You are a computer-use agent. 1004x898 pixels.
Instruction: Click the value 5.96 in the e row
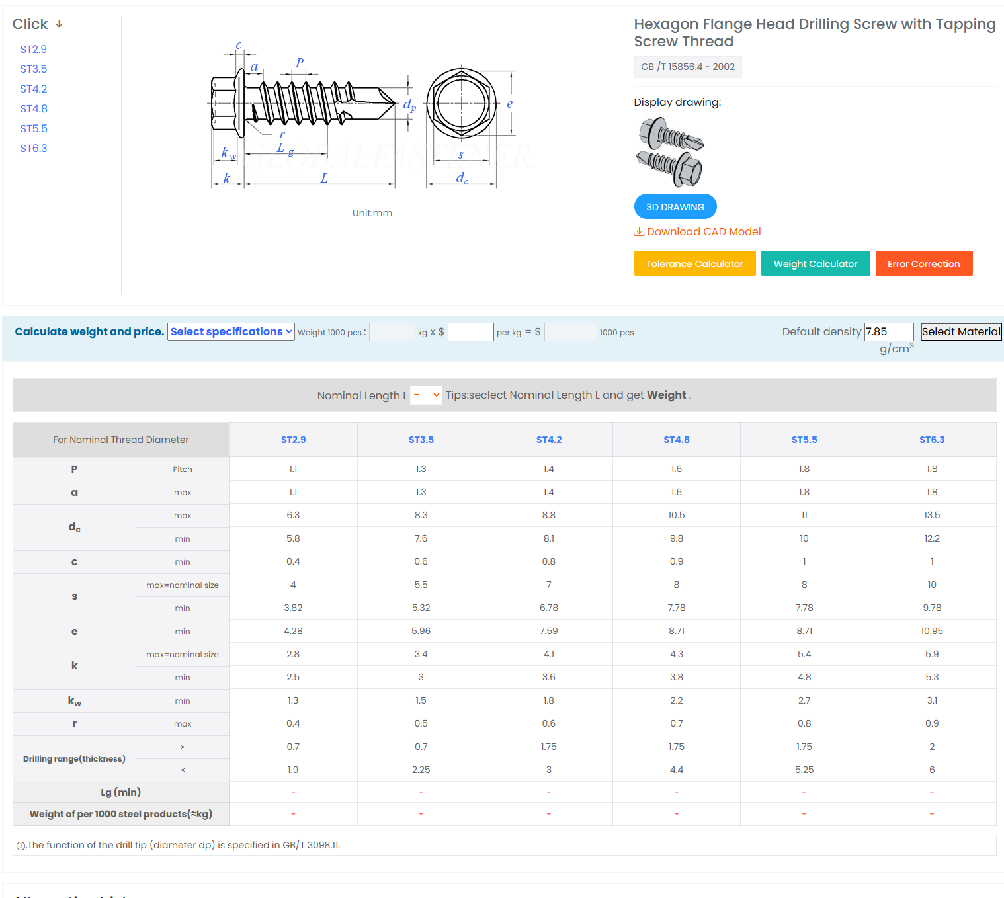(421, 631)
